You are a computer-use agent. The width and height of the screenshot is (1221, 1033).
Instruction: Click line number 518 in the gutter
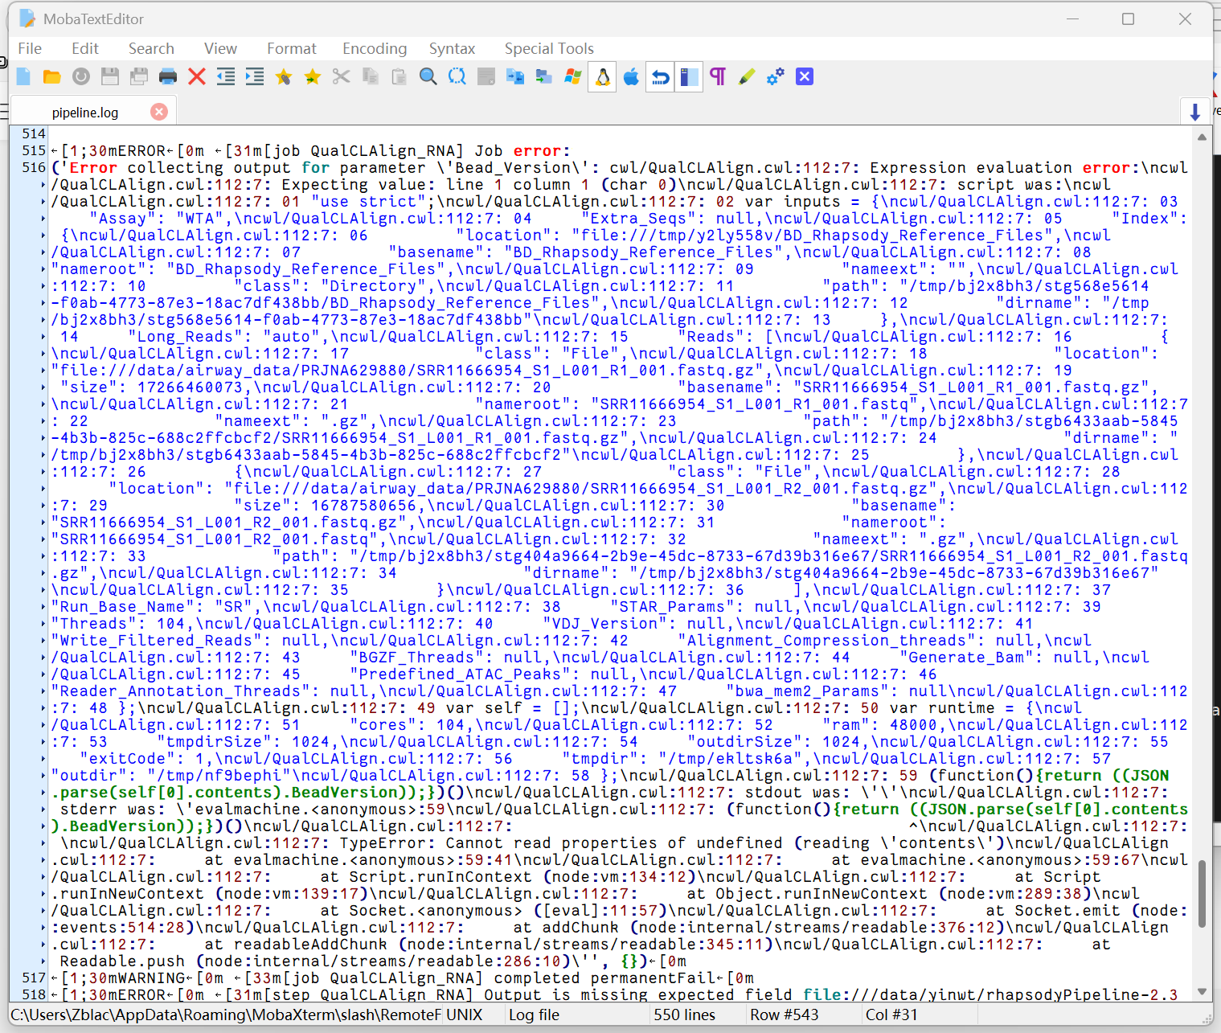[34, 994]
